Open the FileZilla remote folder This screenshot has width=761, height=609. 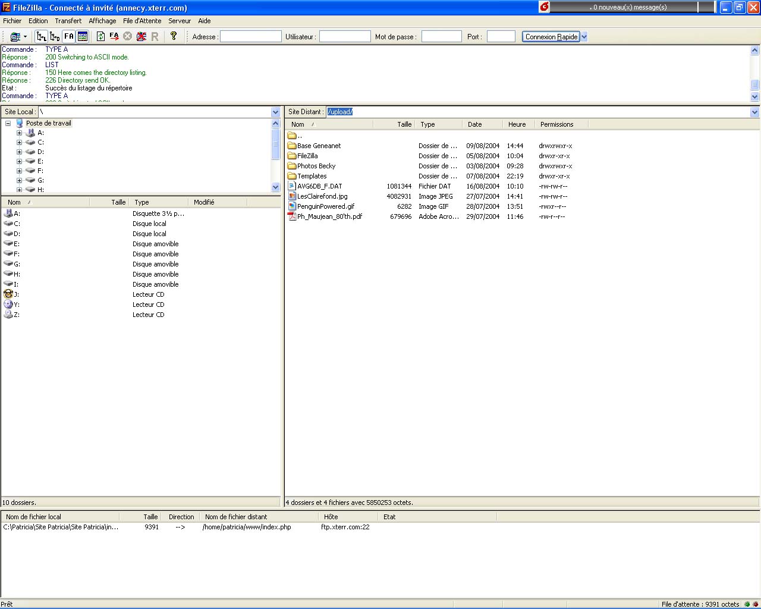(x=307, y=156)
